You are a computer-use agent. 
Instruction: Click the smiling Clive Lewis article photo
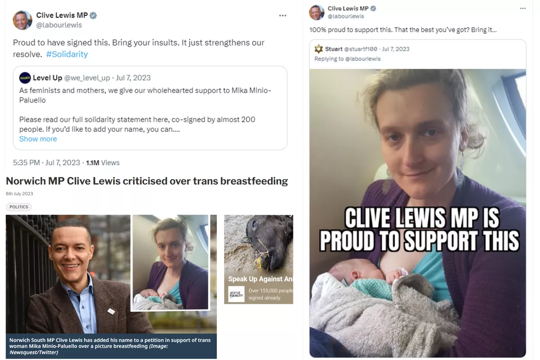click(68, 274)
